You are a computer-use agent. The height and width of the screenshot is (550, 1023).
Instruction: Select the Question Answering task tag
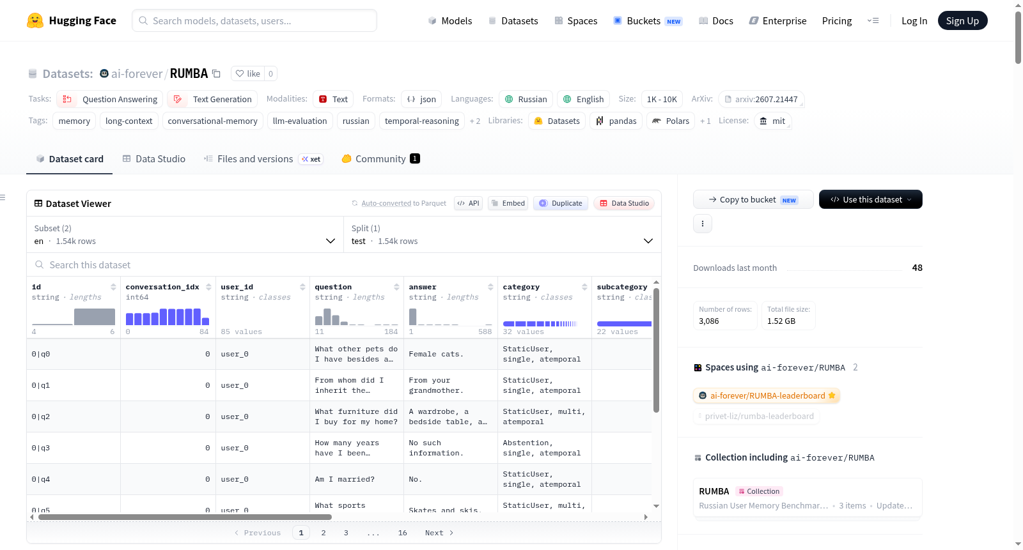tap(110, 99)
